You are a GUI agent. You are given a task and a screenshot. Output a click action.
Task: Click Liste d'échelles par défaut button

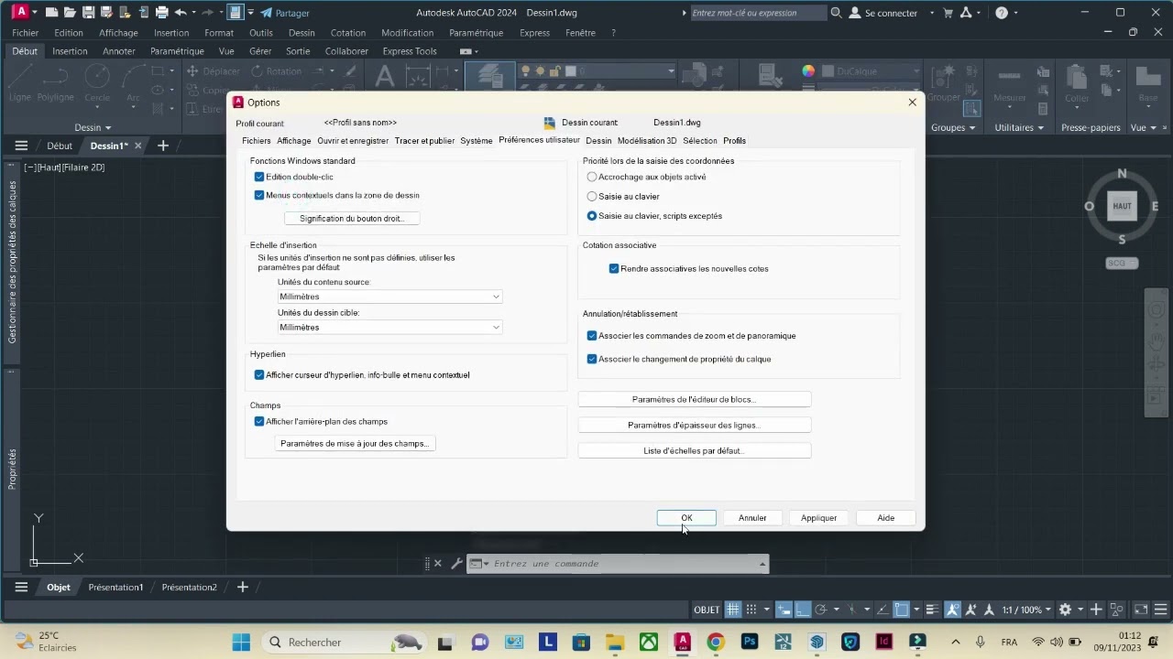pyautogui.click(x=695, y=450)
